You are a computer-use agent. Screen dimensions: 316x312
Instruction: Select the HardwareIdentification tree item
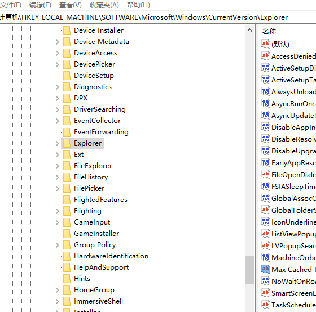pyautogui.click(x=111, y=256)
